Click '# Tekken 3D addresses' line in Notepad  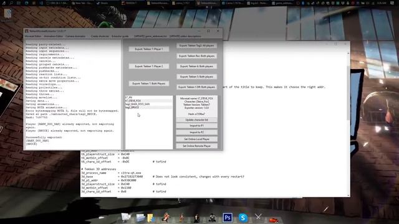pos(99,169)
